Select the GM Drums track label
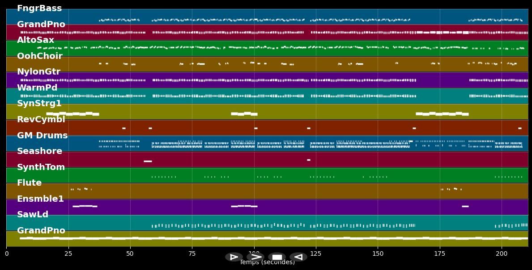The height and width of the screenshot is (270, 532). [42, 136]
